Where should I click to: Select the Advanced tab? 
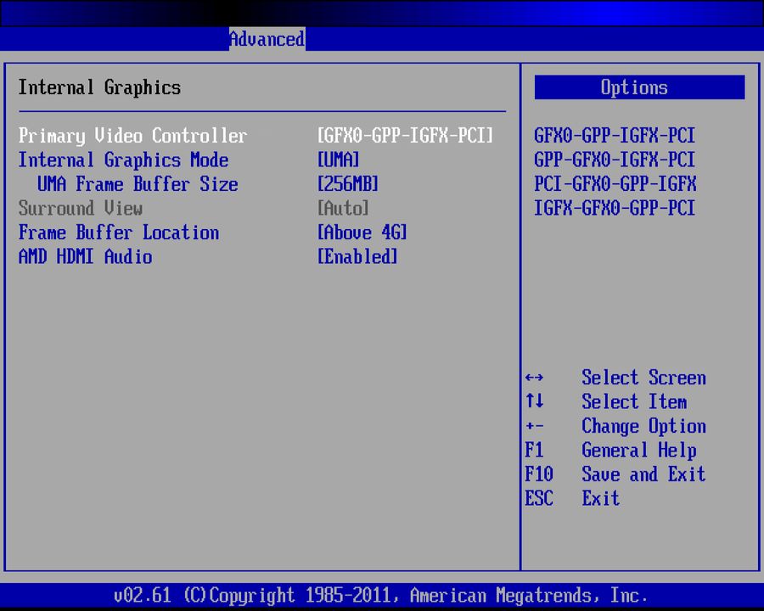267,39
